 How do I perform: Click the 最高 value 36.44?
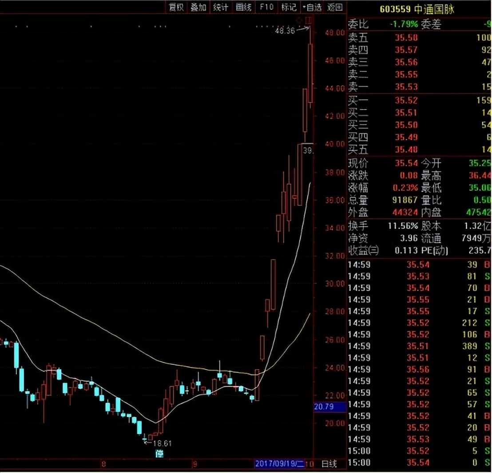point(480,175)
